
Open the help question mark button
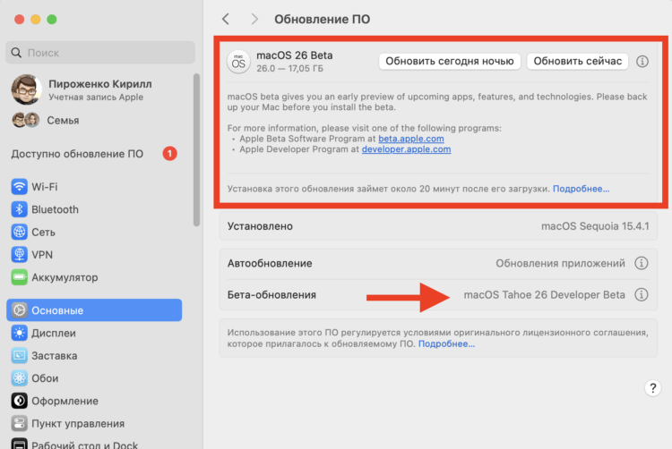[652, 388]
